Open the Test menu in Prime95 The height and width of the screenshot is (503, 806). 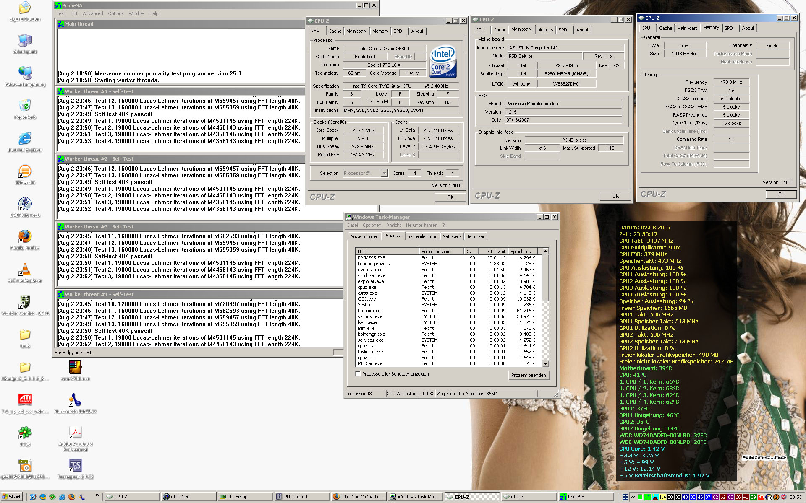pos(61,13)
